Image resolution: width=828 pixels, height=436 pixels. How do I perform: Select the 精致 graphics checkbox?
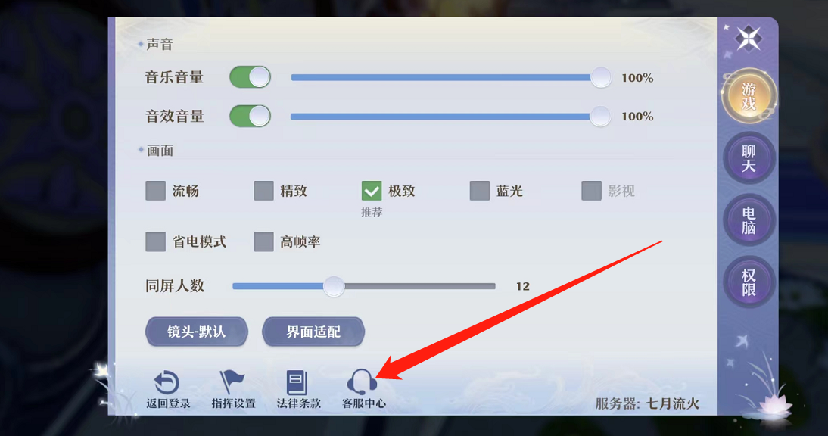coord(263,191)
